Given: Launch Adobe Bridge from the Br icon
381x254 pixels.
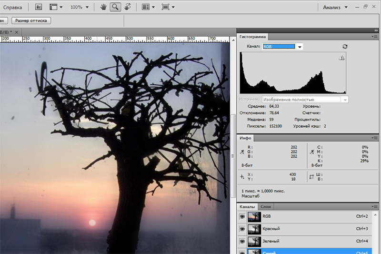Looking at the screenshot, I should tap(40, 7).
